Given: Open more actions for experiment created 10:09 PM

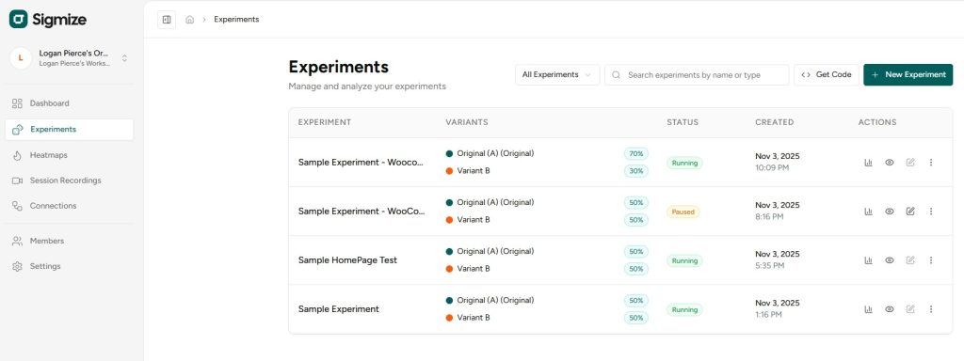Looking at the screenshot, I should tap(931, 162).
